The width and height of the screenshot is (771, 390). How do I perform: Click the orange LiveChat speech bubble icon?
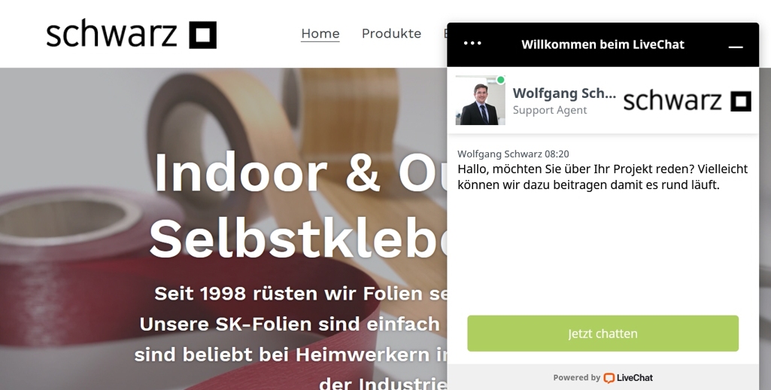coord(609,378)
